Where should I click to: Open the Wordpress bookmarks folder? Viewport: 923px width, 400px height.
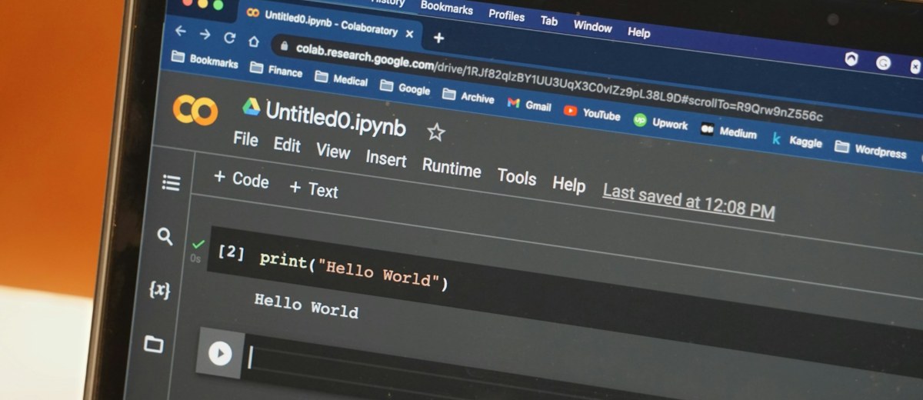pos(871,150)
